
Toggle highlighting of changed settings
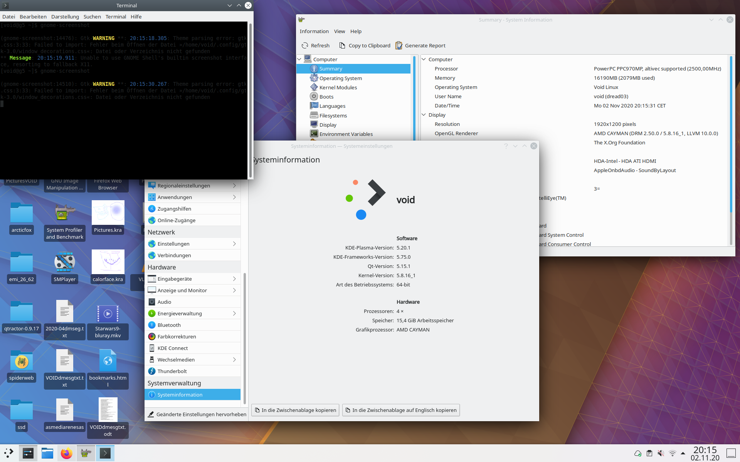(197, 414)
